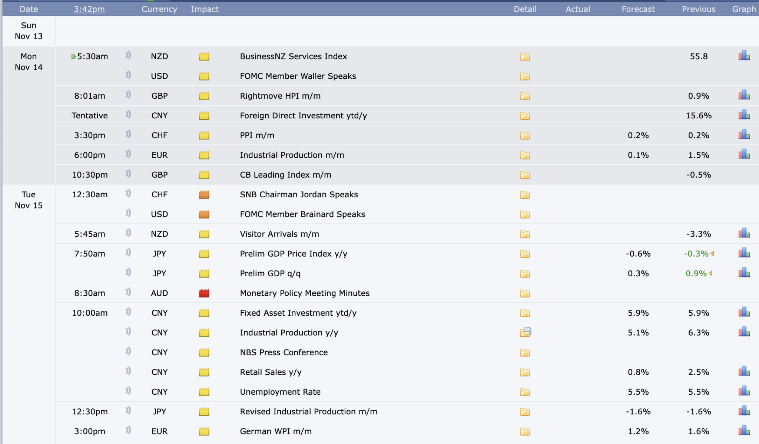Image resolution: width=759 pixels, height=444 pixels.
Task: Open detail folder for EUR Industrial Production m/m
Action: pyautogui.click(x=525, y=155)
